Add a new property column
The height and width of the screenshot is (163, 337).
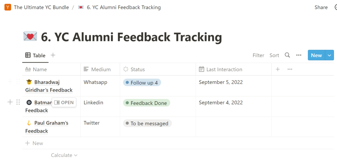coord(278,69)
